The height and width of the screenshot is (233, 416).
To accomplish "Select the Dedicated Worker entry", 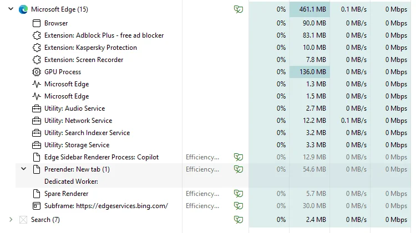I will click(71, 182).
